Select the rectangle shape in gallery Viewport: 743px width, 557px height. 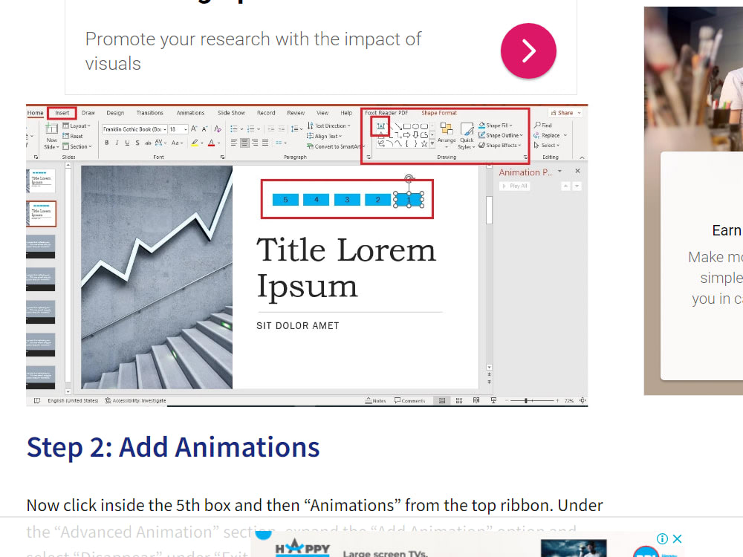click(407, 126)
